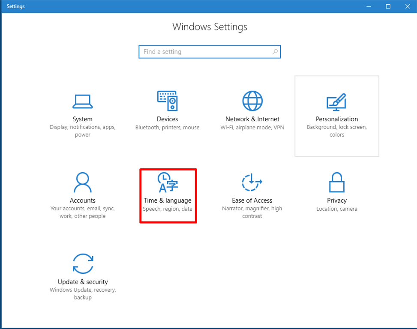Click the System label

82,119
